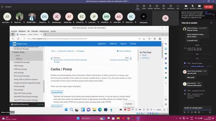
Task: Open the Appliances nav item
Action: (102, 44)
